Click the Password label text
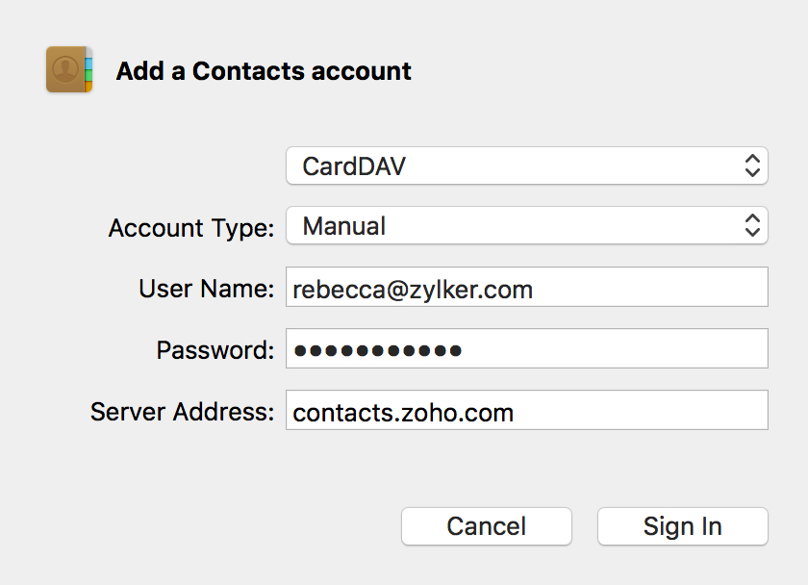The image size is (808, 585). pos(215,350)
